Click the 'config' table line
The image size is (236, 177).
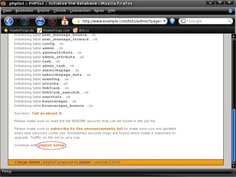point(39,44)
